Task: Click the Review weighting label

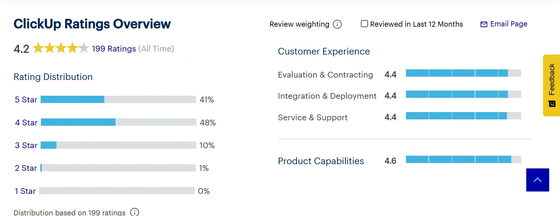Action: point(299,24)
